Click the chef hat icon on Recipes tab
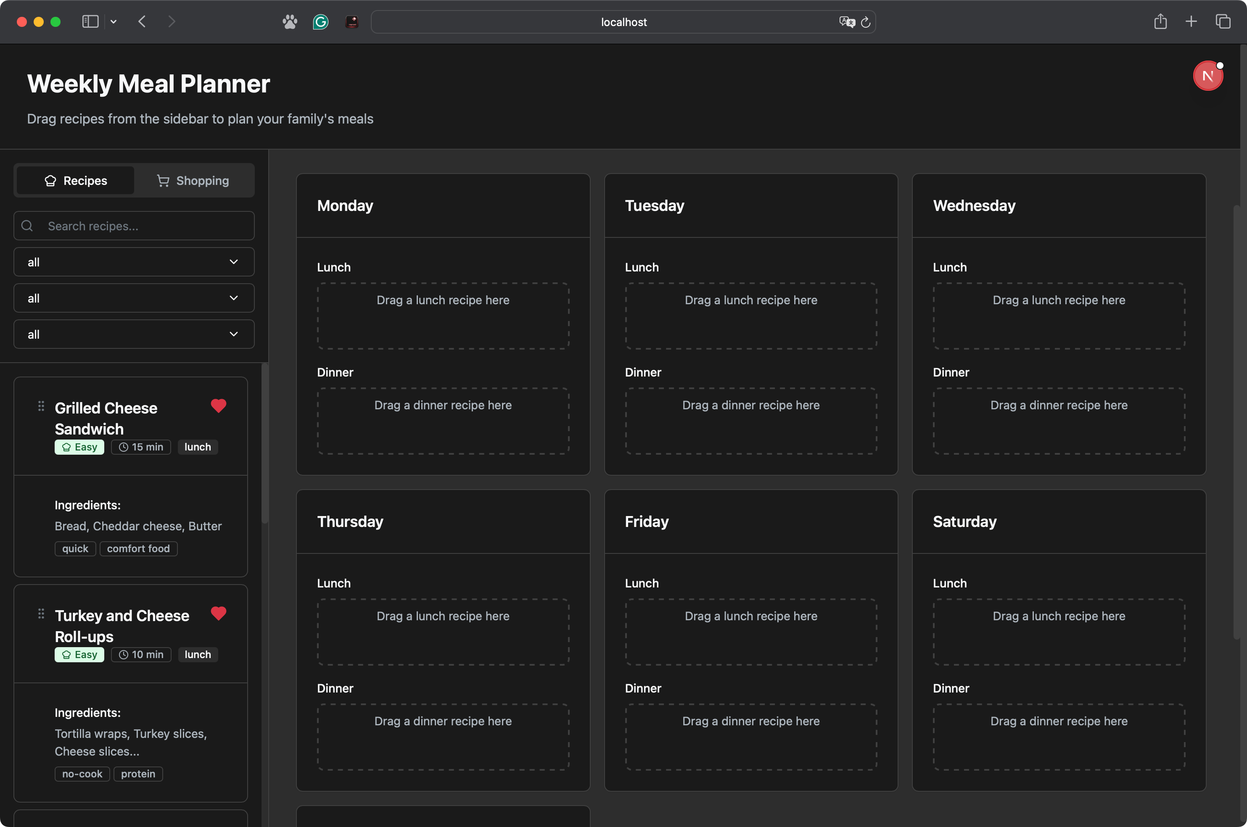This screenshot has height=827, width=1247. coord(50,180)
